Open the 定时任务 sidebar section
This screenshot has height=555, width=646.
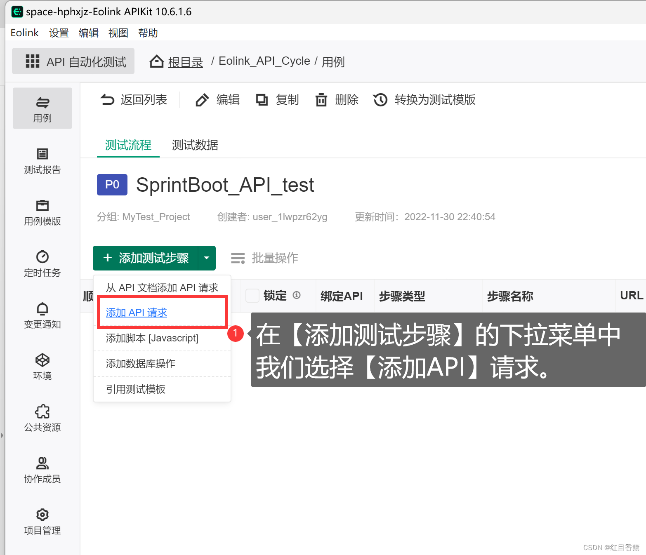coord(42,264)
